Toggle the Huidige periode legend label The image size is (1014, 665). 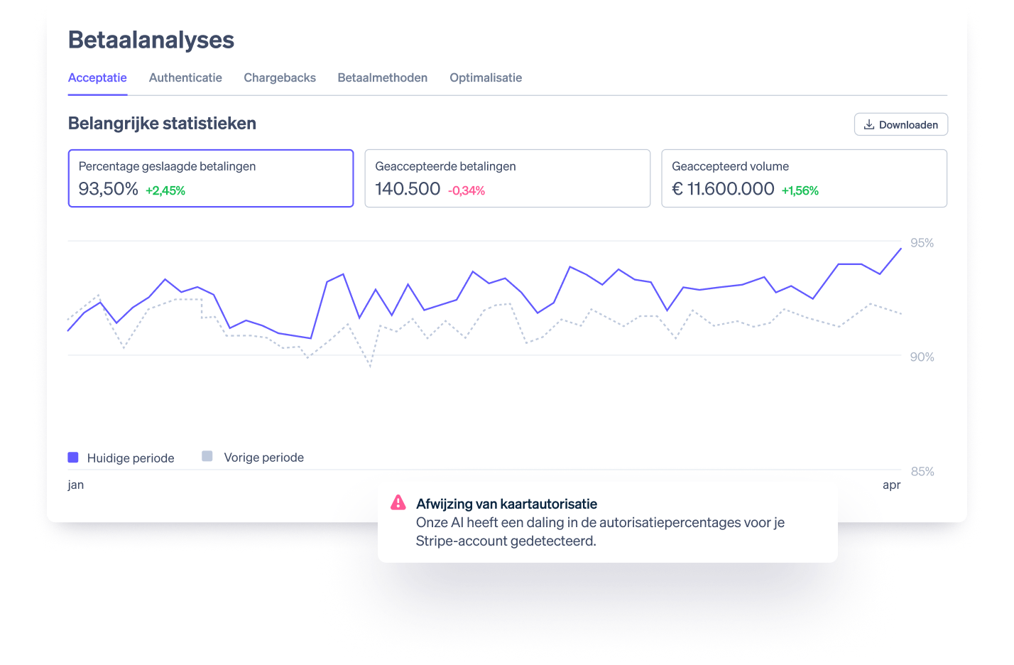click(131, 458)
